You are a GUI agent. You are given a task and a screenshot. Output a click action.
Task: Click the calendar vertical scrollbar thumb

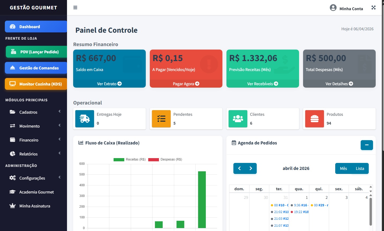[x=371, y=211]
